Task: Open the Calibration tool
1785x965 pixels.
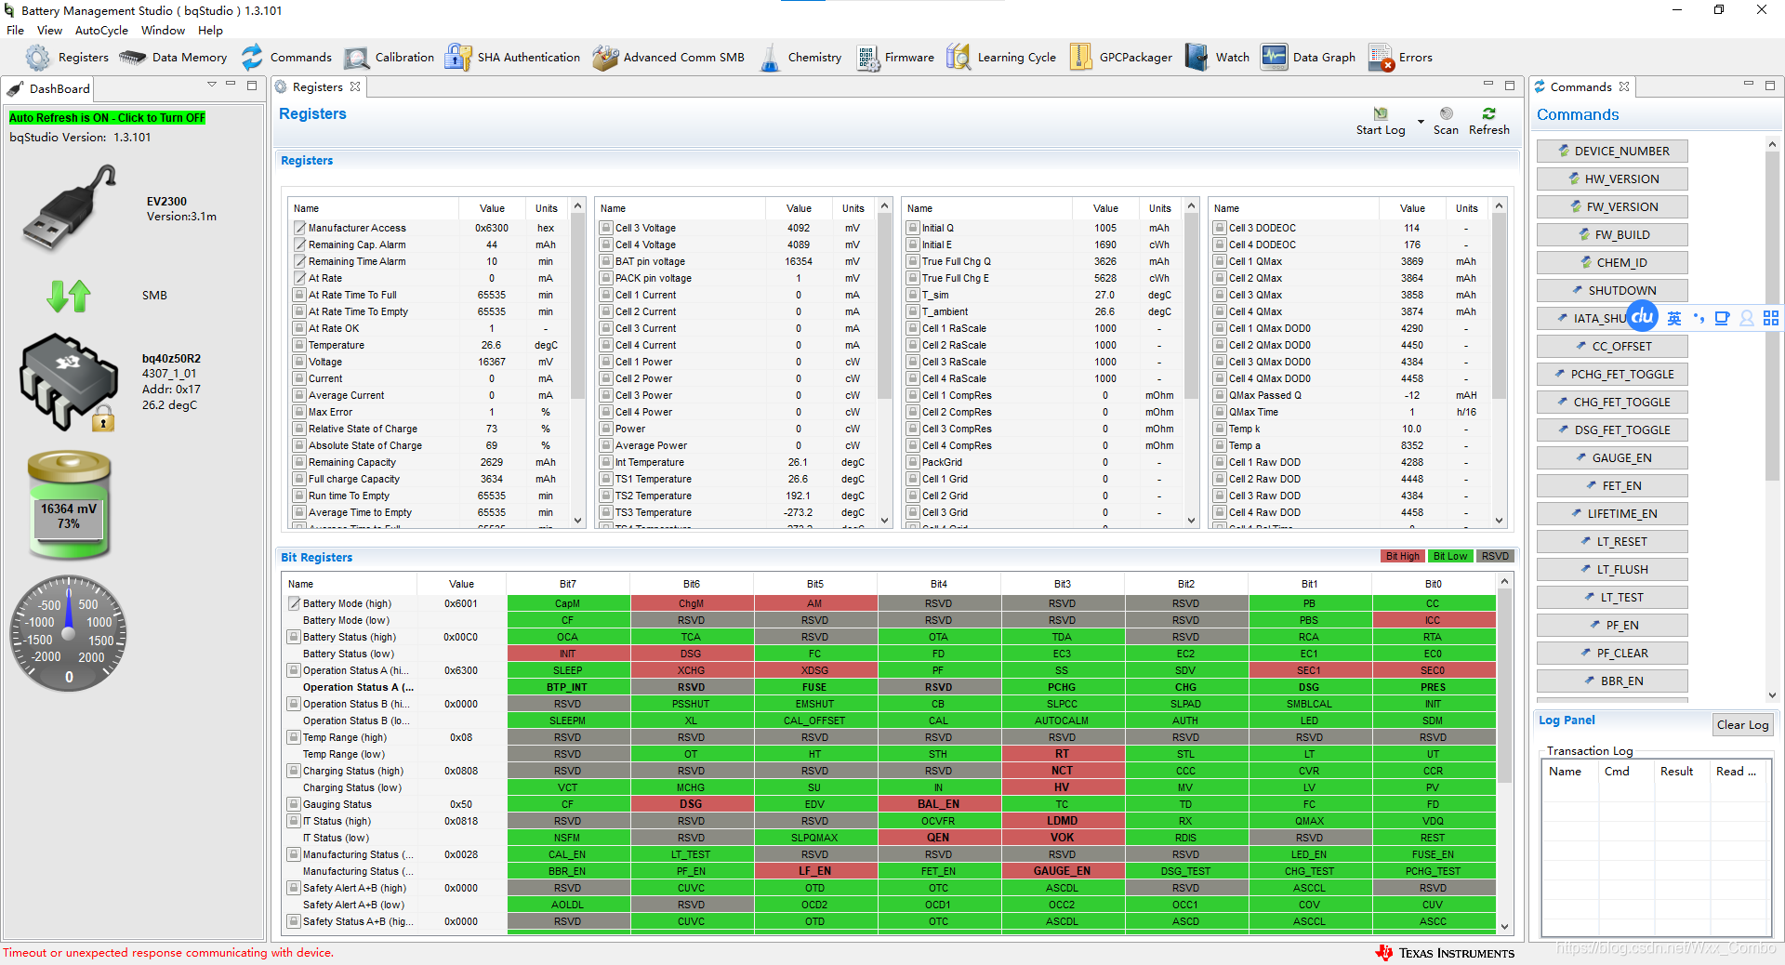Action: coord(389,58)
